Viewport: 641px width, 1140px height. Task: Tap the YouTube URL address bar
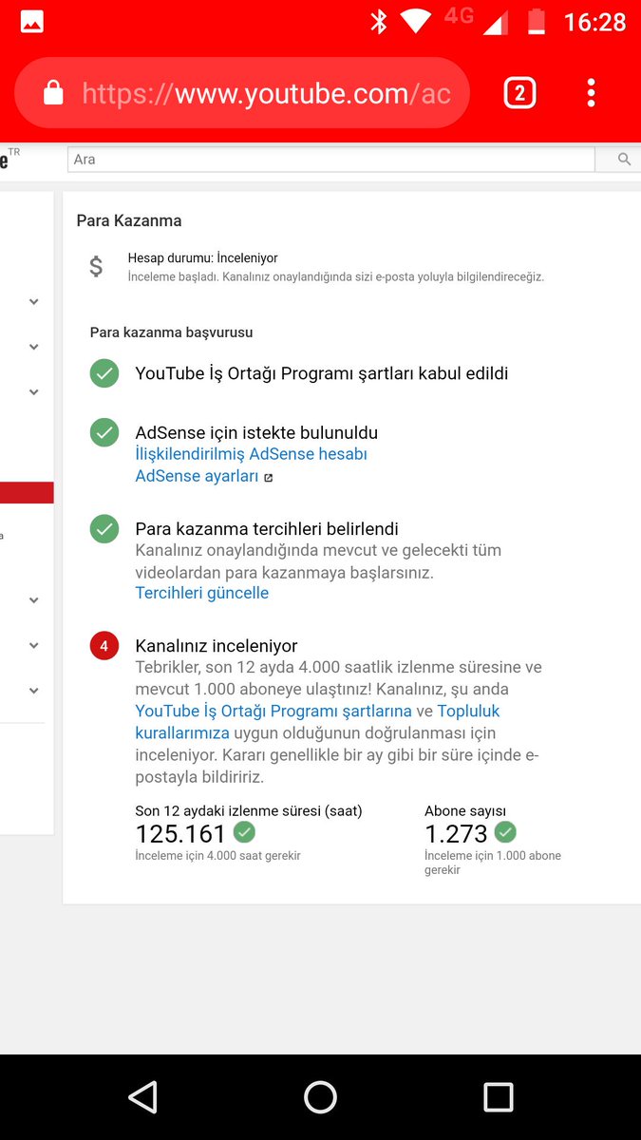pos(242,93)
